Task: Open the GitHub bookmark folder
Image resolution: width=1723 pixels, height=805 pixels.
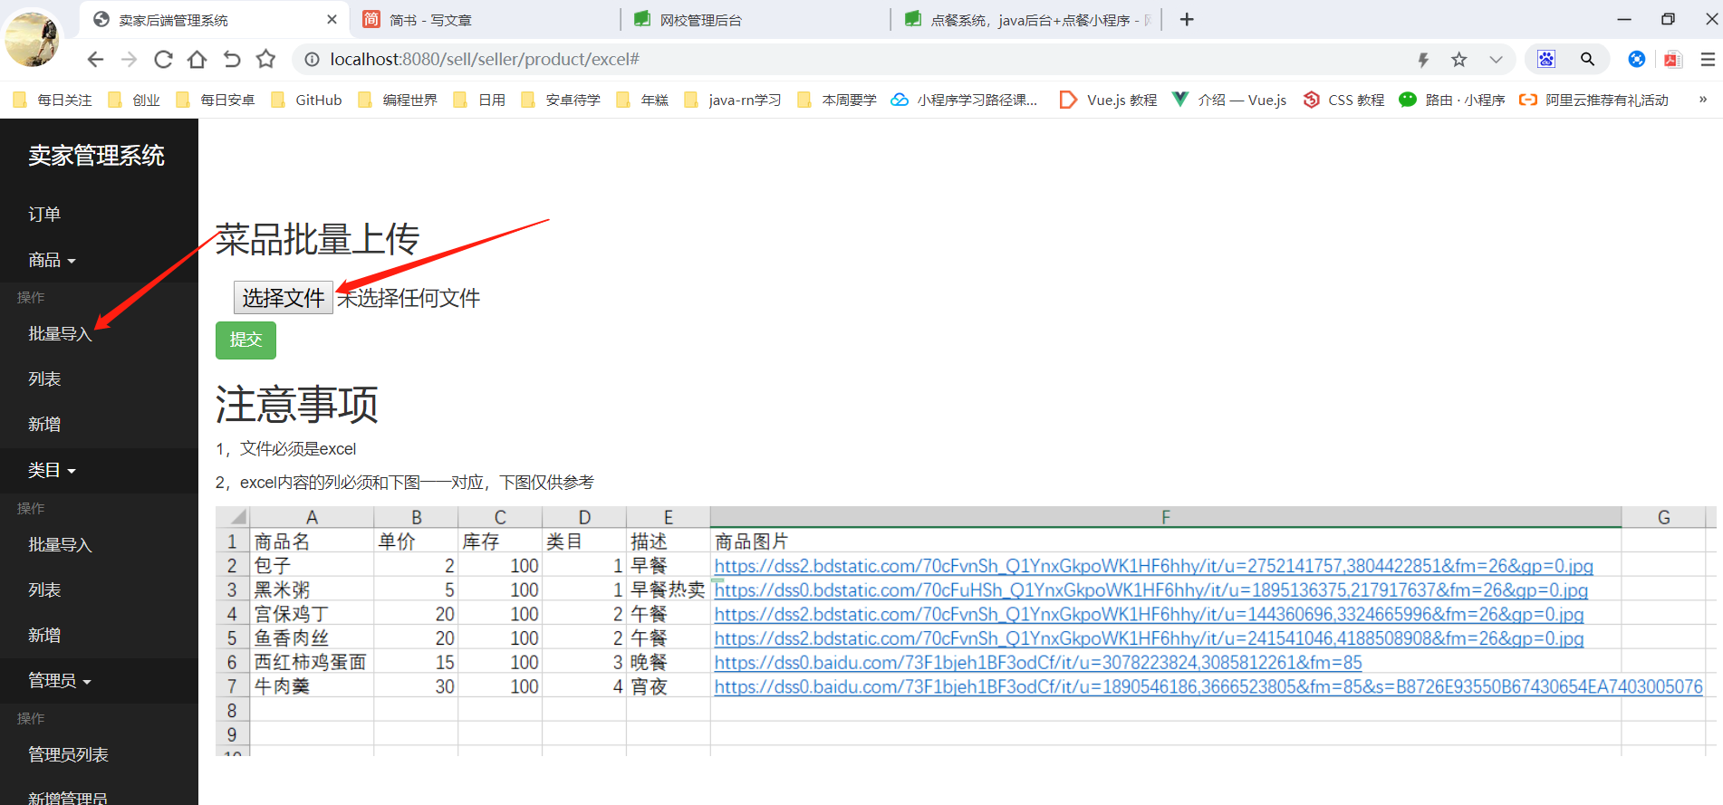Action: click(x=307, y=100)
